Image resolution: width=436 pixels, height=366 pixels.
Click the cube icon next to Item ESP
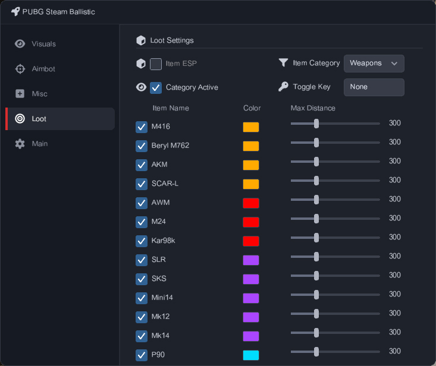141,64
